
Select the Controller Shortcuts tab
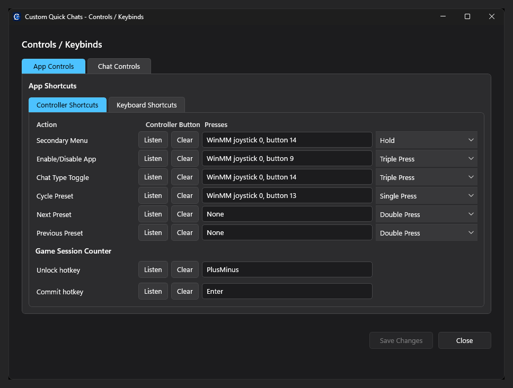[67, 105]
